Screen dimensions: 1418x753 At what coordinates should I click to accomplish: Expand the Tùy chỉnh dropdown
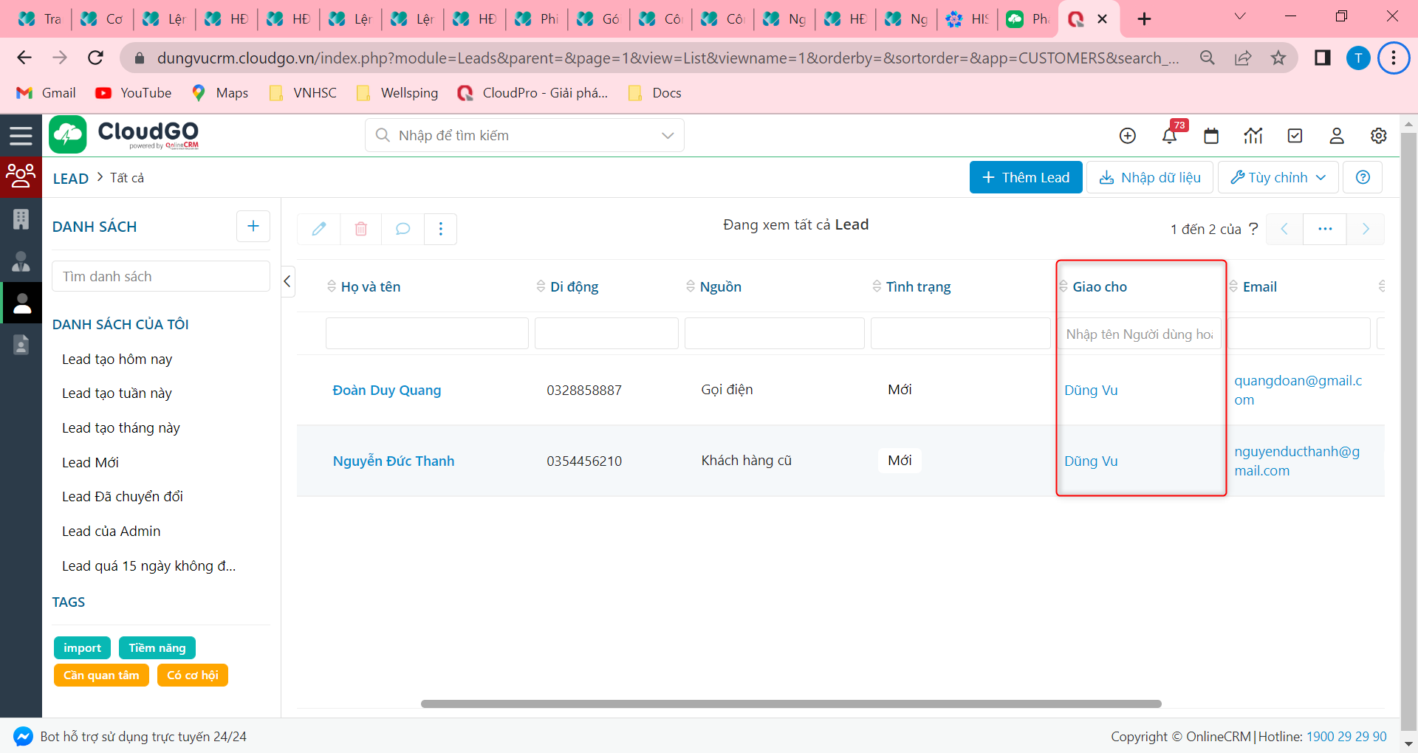(1278, 178)
